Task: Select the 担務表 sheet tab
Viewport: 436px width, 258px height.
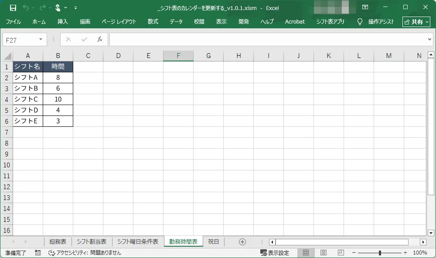Action: [58, 241]
